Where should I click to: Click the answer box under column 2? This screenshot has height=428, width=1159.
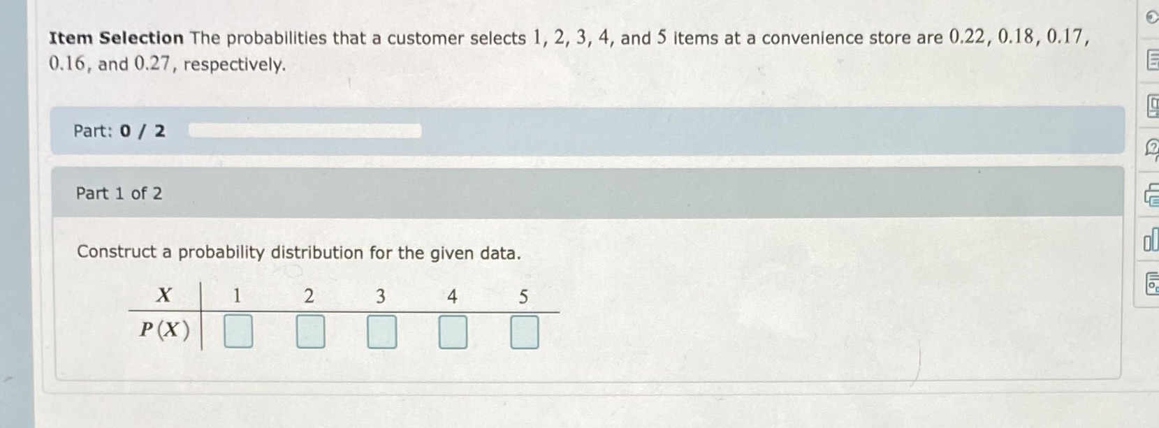(309, 332)
